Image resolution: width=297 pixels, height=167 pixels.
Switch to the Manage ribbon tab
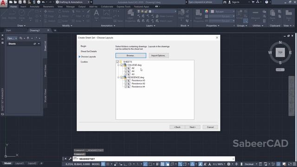click(x=71, y=6)
